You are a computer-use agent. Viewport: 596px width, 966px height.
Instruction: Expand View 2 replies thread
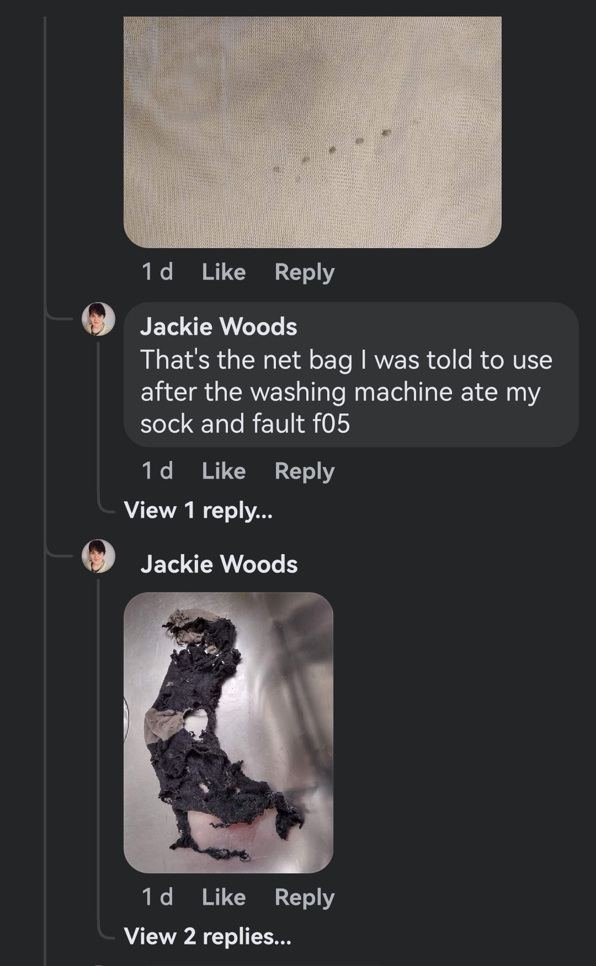point(207,936)
